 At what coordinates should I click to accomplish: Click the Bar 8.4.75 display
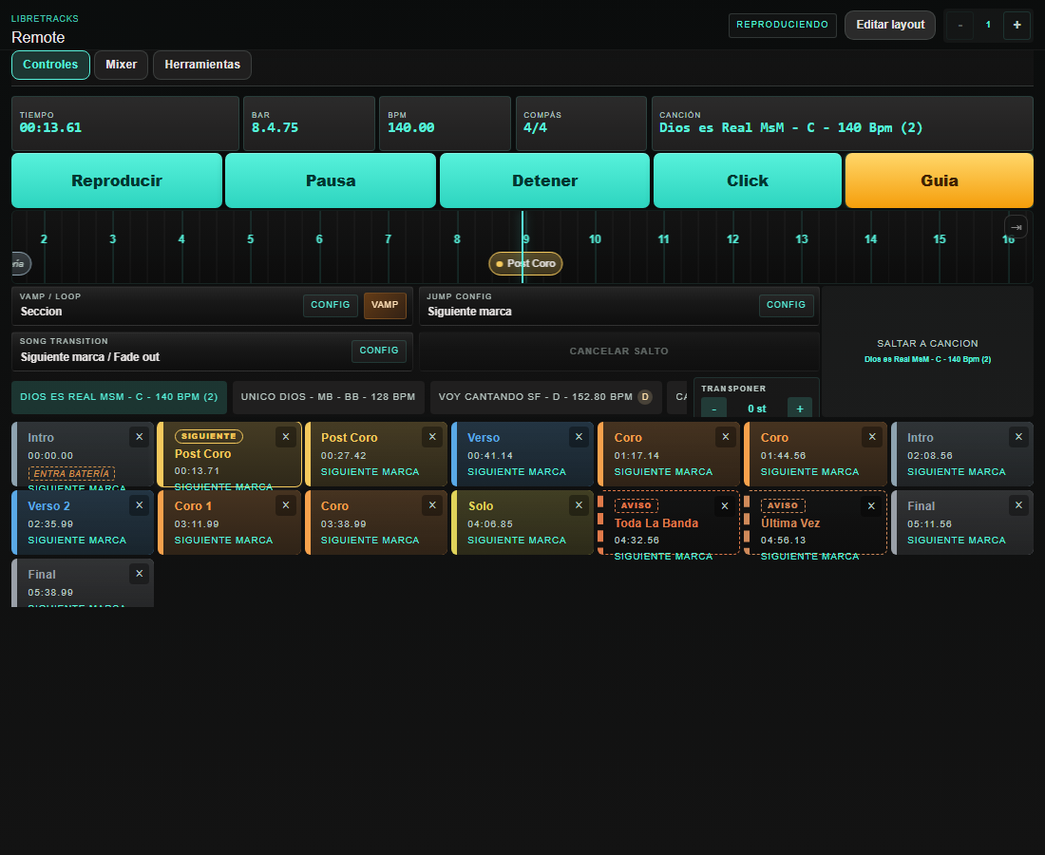coord(310,123)
